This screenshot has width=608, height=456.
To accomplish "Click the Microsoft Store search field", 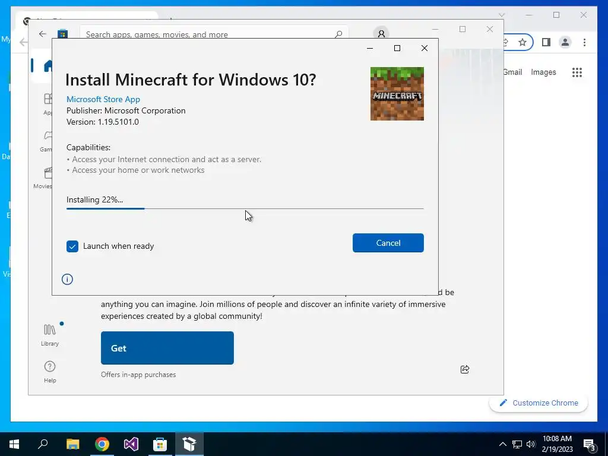I will pos(213,34).
